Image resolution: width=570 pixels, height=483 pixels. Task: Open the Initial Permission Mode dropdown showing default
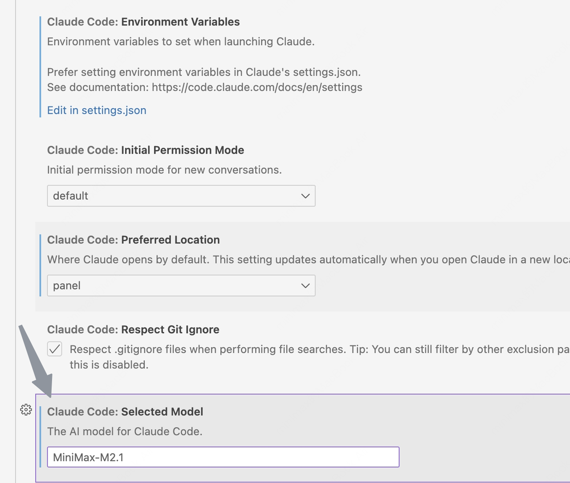[181, 196]
